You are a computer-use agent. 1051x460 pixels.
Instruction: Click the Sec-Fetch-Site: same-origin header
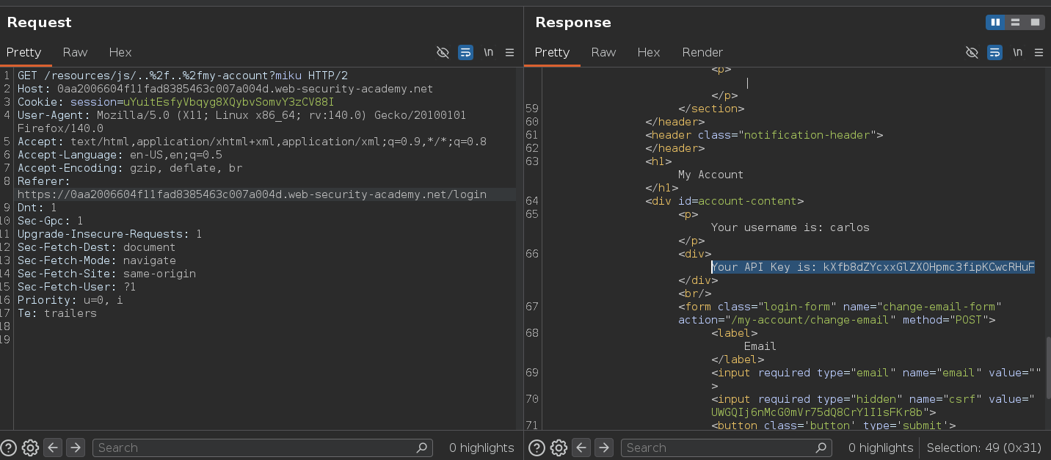pos(106,274)
